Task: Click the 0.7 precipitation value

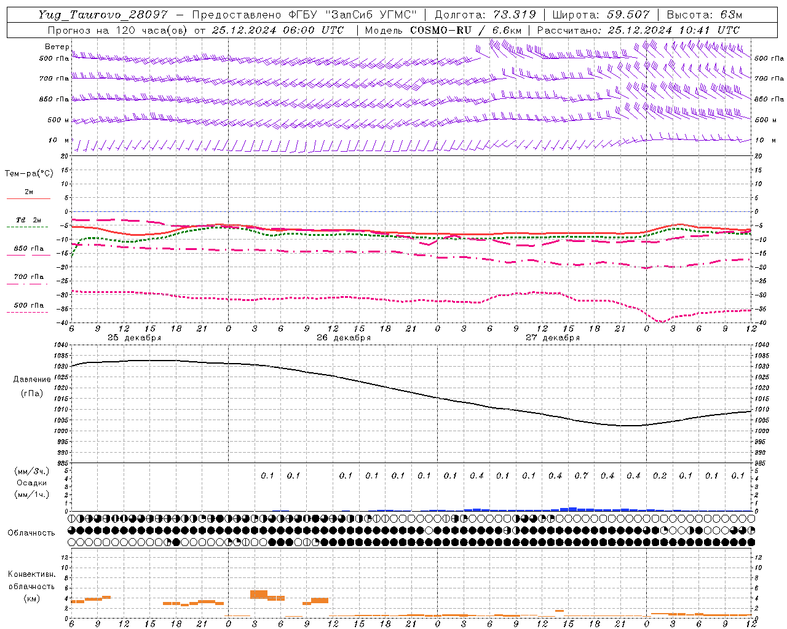Action: (x=581, y=475)
